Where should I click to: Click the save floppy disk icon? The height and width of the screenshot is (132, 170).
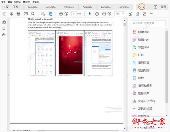(x=4, y=14)
